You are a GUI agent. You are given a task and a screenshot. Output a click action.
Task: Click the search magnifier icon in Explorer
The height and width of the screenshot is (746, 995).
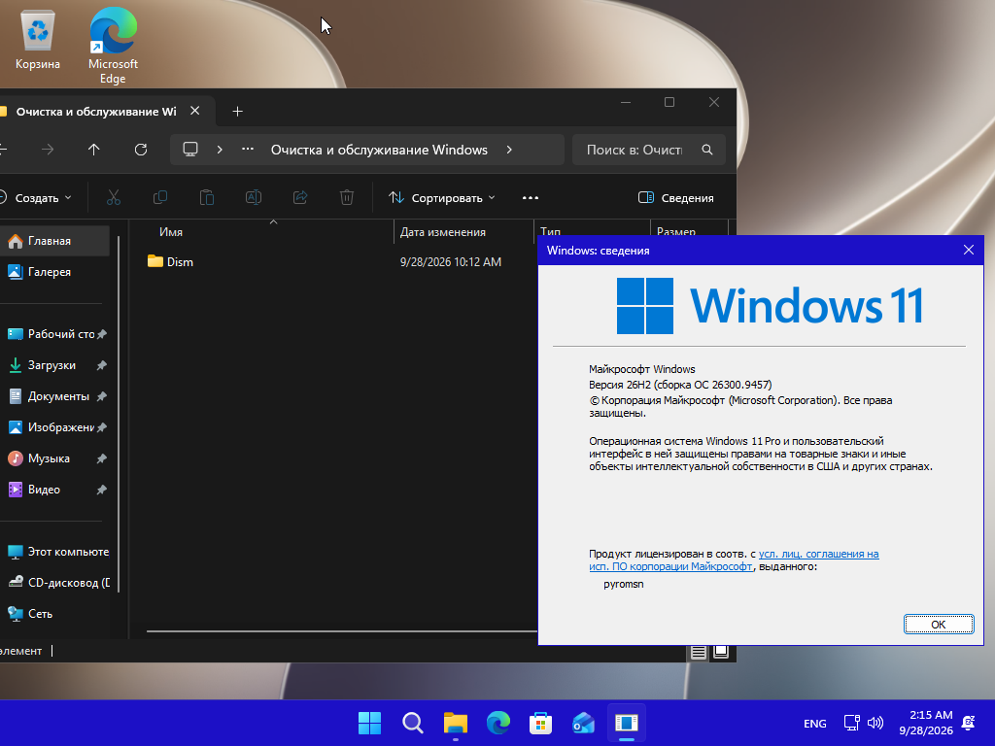pyautogui.click(x=707, y=150)
